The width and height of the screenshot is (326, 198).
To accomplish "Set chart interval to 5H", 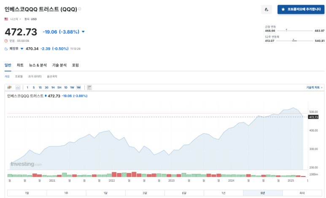I will point(59,87).
